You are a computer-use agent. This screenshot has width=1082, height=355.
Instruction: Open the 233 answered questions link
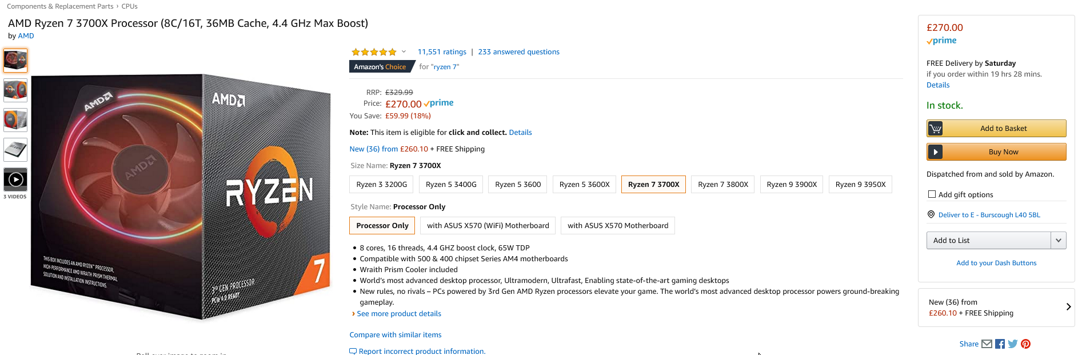[x=518, y=51]
